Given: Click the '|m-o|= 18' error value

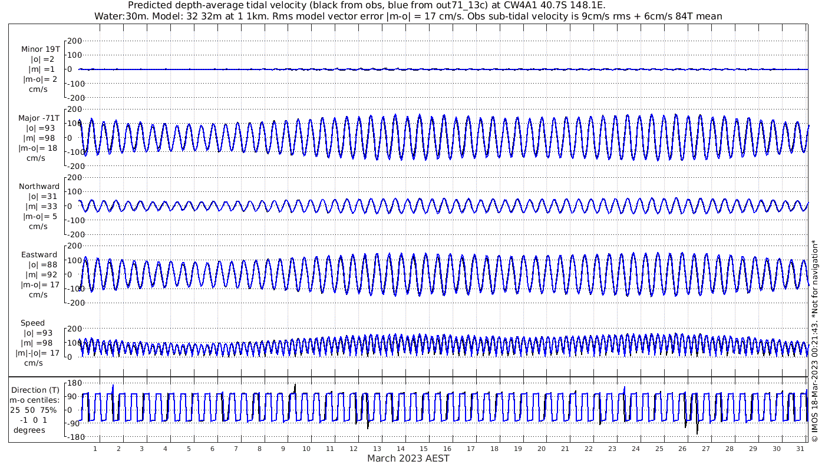Looking at the screenshot, I should point(38,148).
